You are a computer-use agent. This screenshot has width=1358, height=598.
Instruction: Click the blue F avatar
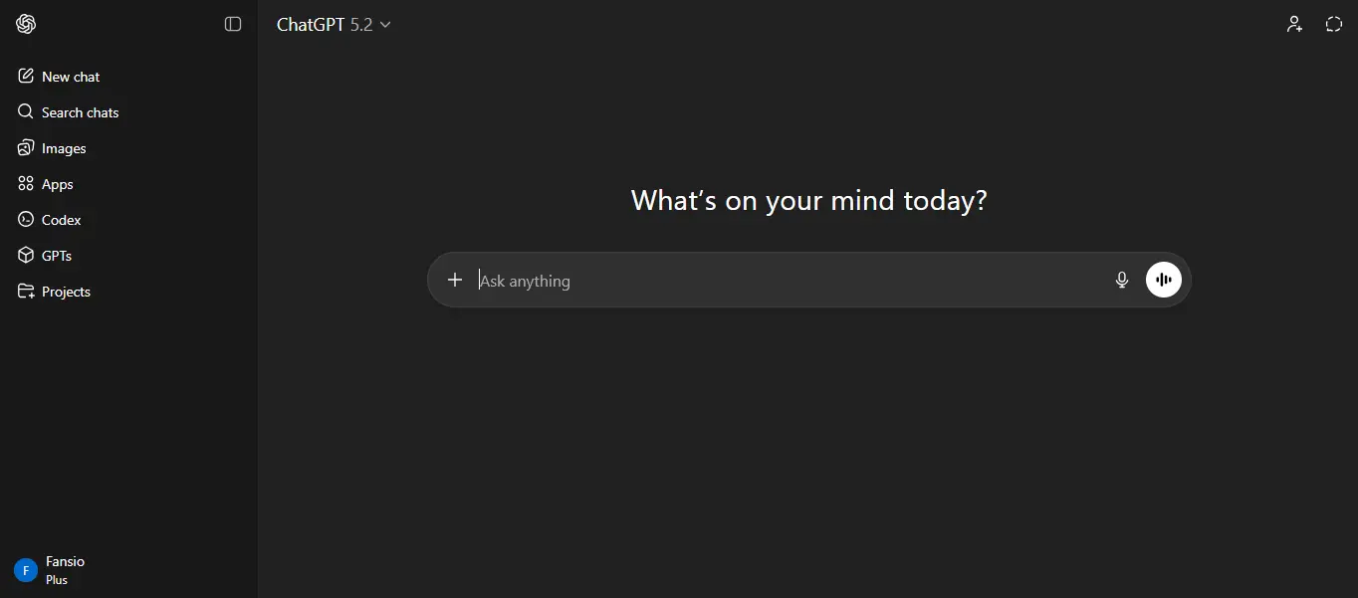point(26,570)
